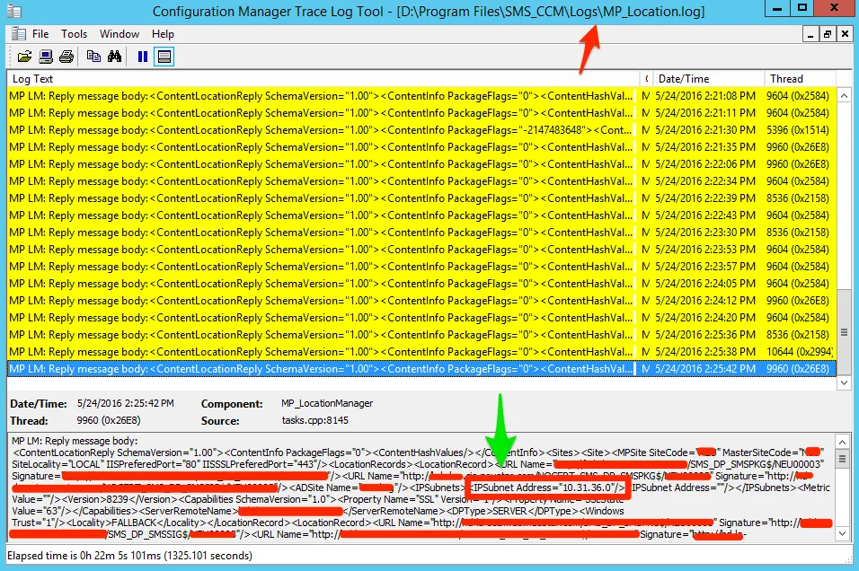859x571 pixels.
Task: Click log list scrollbar down arrow
Action: (845, 382)
